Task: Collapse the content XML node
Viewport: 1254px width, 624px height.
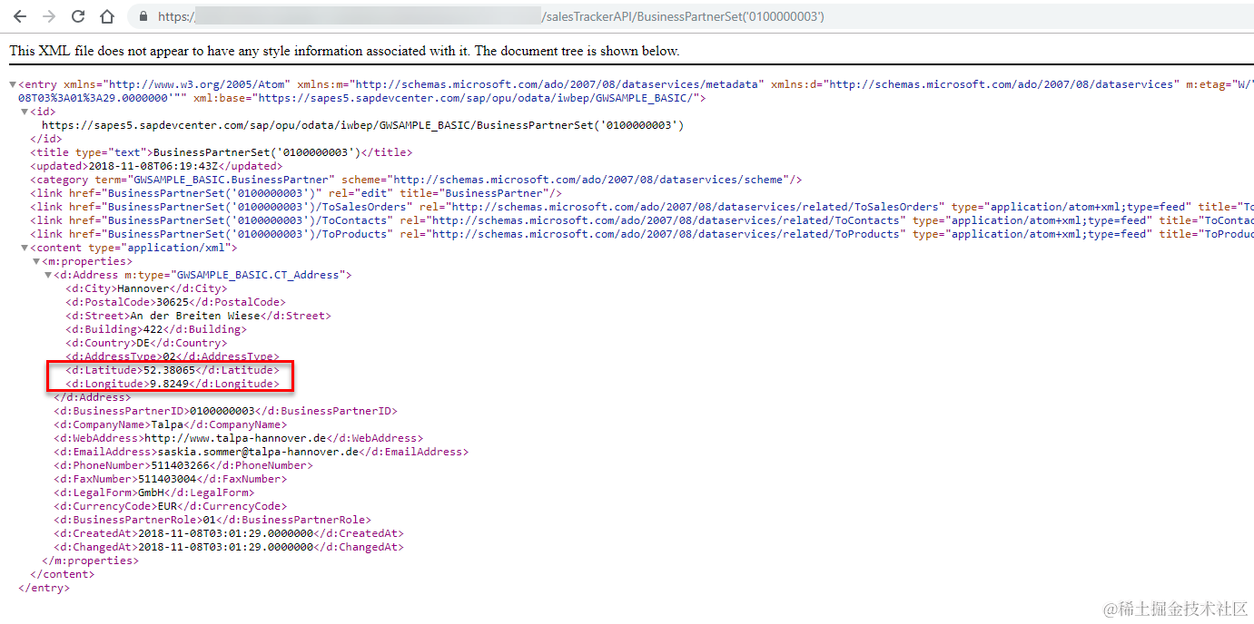Action: pyautogui.click(x=25, y=248)
